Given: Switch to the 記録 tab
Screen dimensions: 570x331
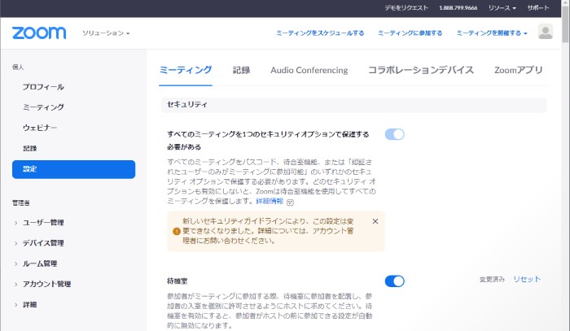Looking at the screenshot, I should pos(241,70).
